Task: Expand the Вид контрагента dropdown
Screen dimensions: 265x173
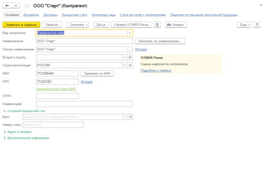Action: tap(130, 33)
